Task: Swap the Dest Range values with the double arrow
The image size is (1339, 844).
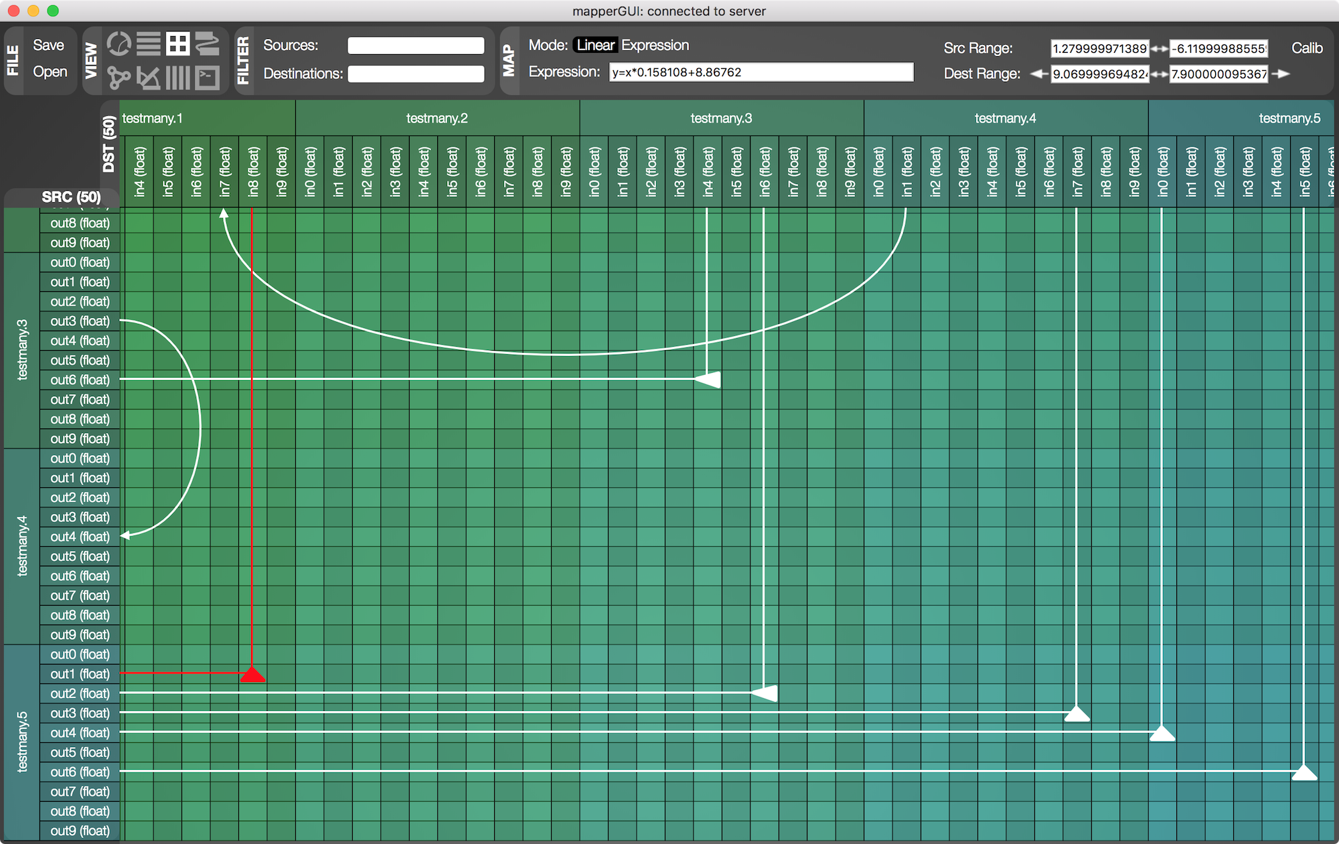Action: coord(1159,74)
